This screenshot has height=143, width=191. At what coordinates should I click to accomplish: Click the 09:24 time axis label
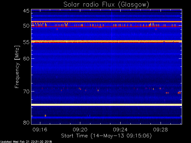120,130
